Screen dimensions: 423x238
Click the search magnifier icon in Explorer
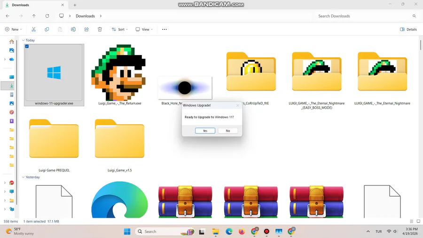414,16
